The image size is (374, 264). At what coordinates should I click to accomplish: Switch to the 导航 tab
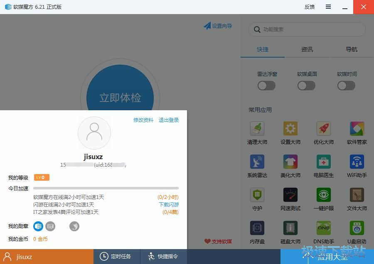click(352, 49)
